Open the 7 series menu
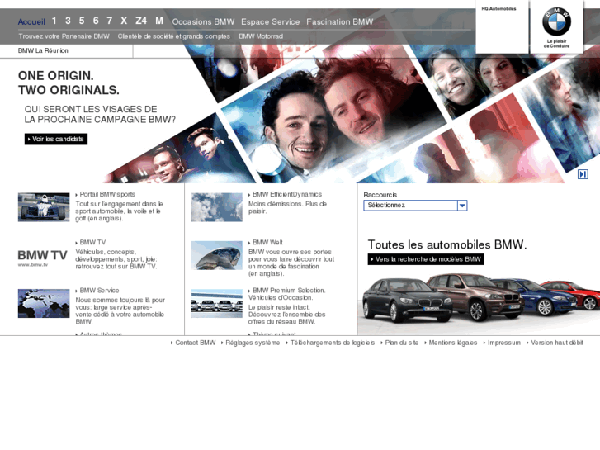This screenshot has height=450, width=600. click(x=110, y=21)
